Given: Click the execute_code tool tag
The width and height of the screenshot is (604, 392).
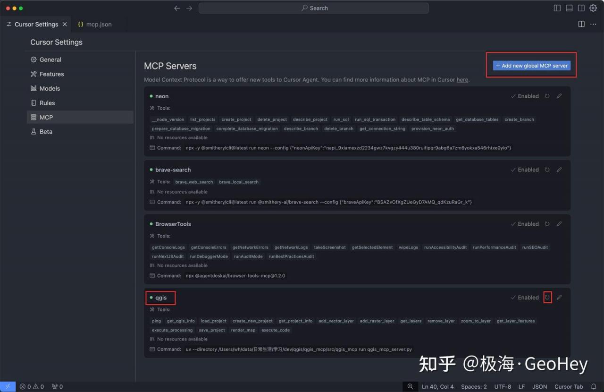Looking at the screenshot, I should pos(276,330).
